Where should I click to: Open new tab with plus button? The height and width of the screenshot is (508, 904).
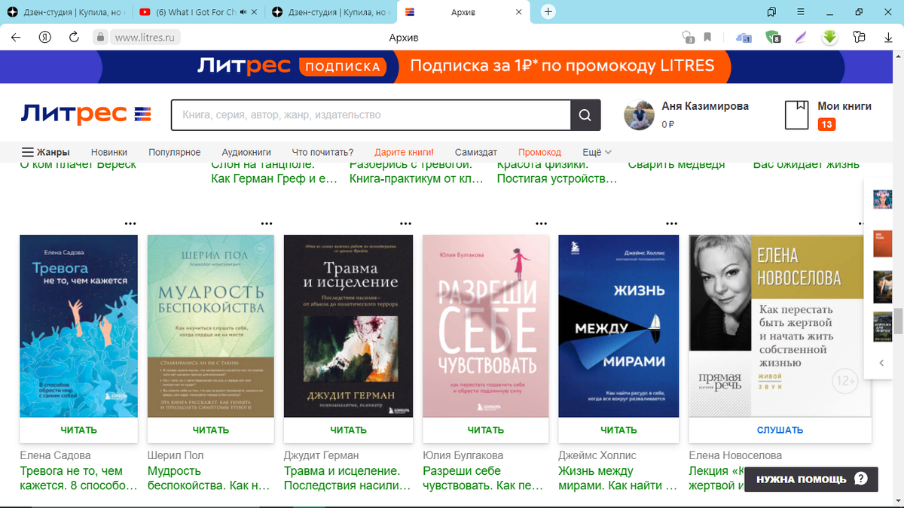(x=548, y=12)
